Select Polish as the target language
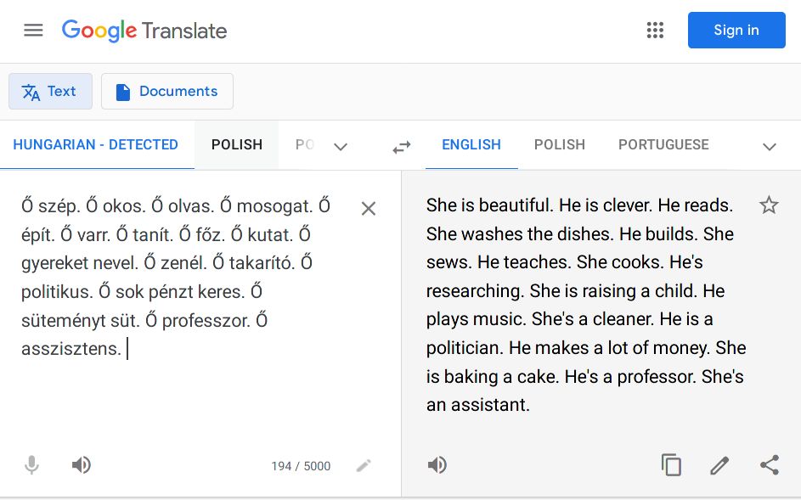Viewport: 801px width, 500px height. click(559, 144)
